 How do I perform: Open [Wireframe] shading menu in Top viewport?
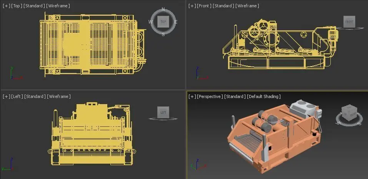coord(58,6)
